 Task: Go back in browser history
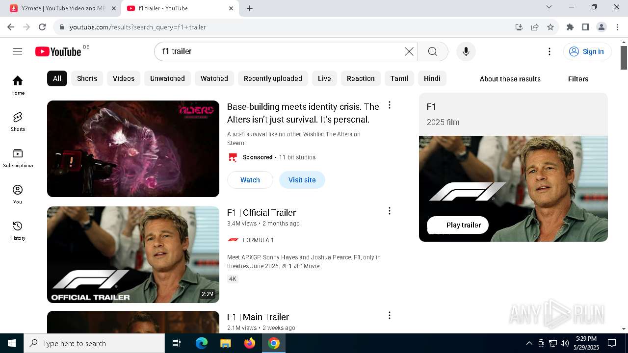pos(11,27)
